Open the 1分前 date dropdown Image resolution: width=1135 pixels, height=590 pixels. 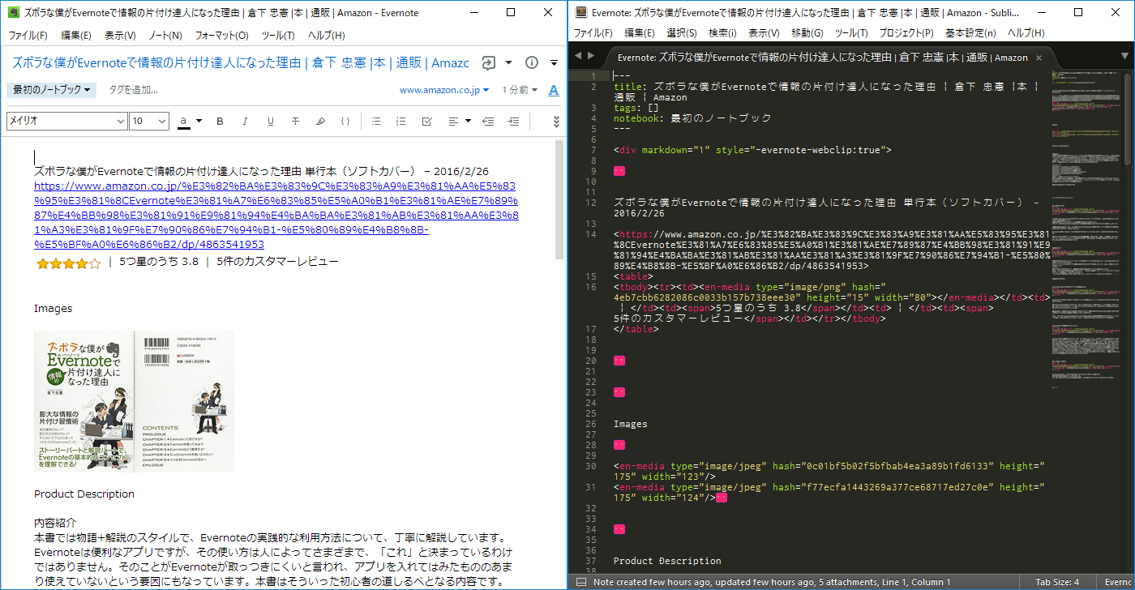520,90
